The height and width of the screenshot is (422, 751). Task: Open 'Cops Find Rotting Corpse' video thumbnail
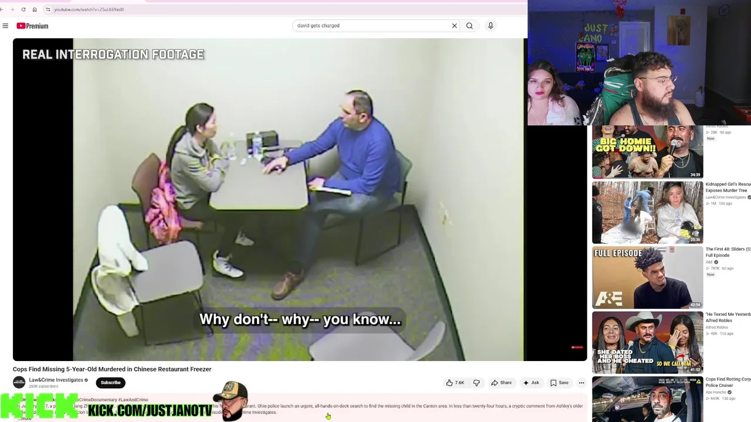(x=647, y=399)
